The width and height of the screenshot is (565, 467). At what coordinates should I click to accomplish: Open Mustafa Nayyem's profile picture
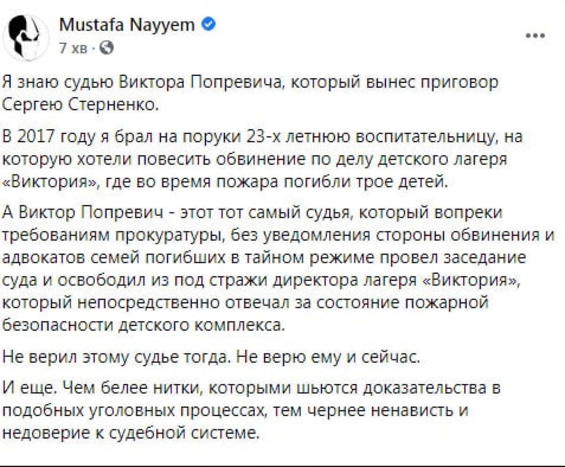pos(26,37)
